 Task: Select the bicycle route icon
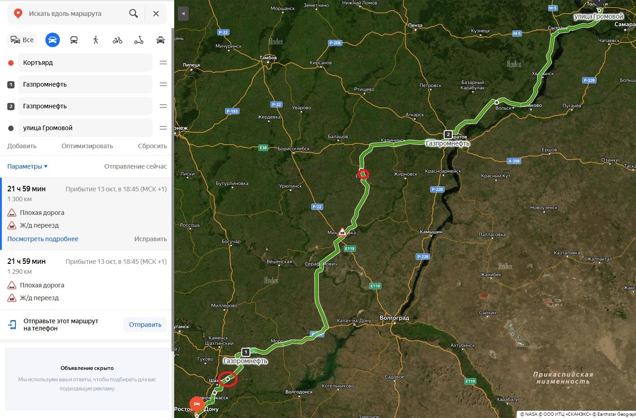[117, 40]
